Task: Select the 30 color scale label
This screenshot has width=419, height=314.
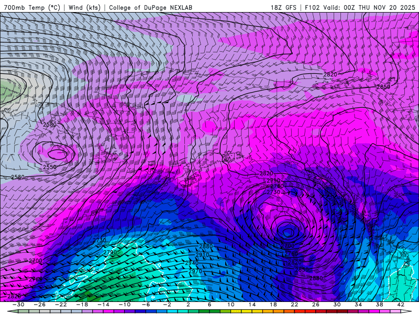Action: coord(337,305)
